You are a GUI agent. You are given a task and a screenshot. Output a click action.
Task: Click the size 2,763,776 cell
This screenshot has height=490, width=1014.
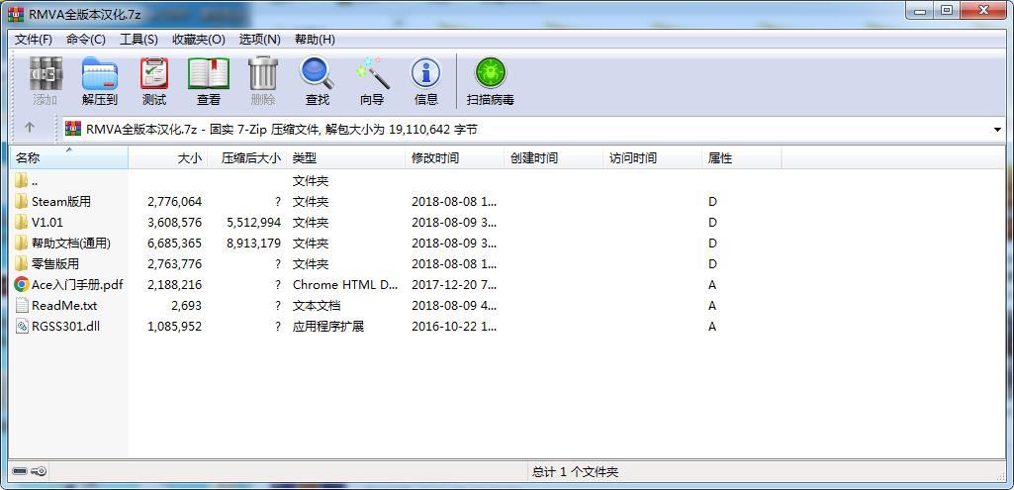174,263
